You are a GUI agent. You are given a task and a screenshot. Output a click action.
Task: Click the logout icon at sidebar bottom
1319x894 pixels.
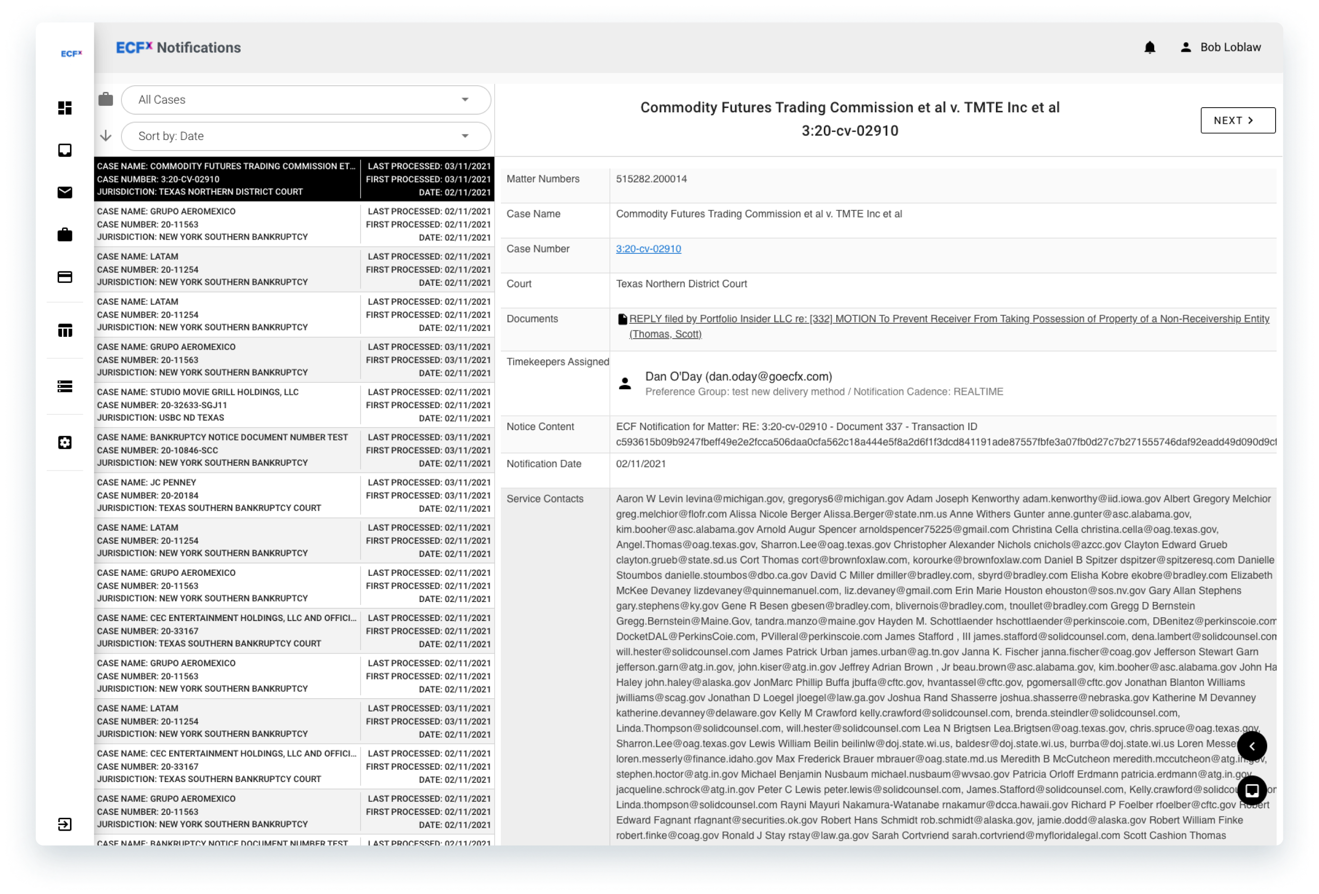point(65,824)
